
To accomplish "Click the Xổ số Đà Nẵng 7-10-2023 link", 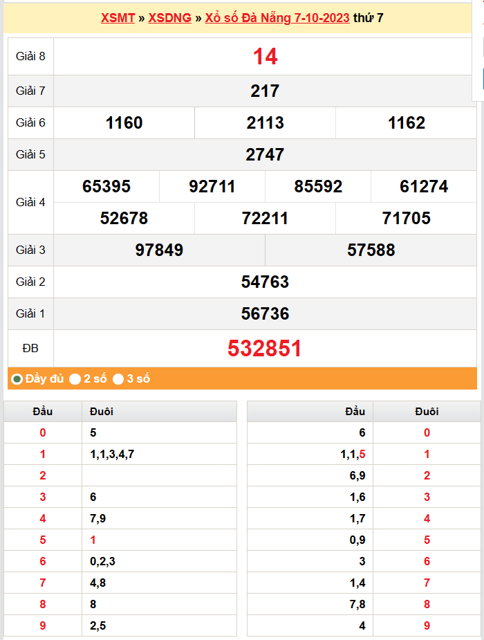I will [x=277, y=18].
